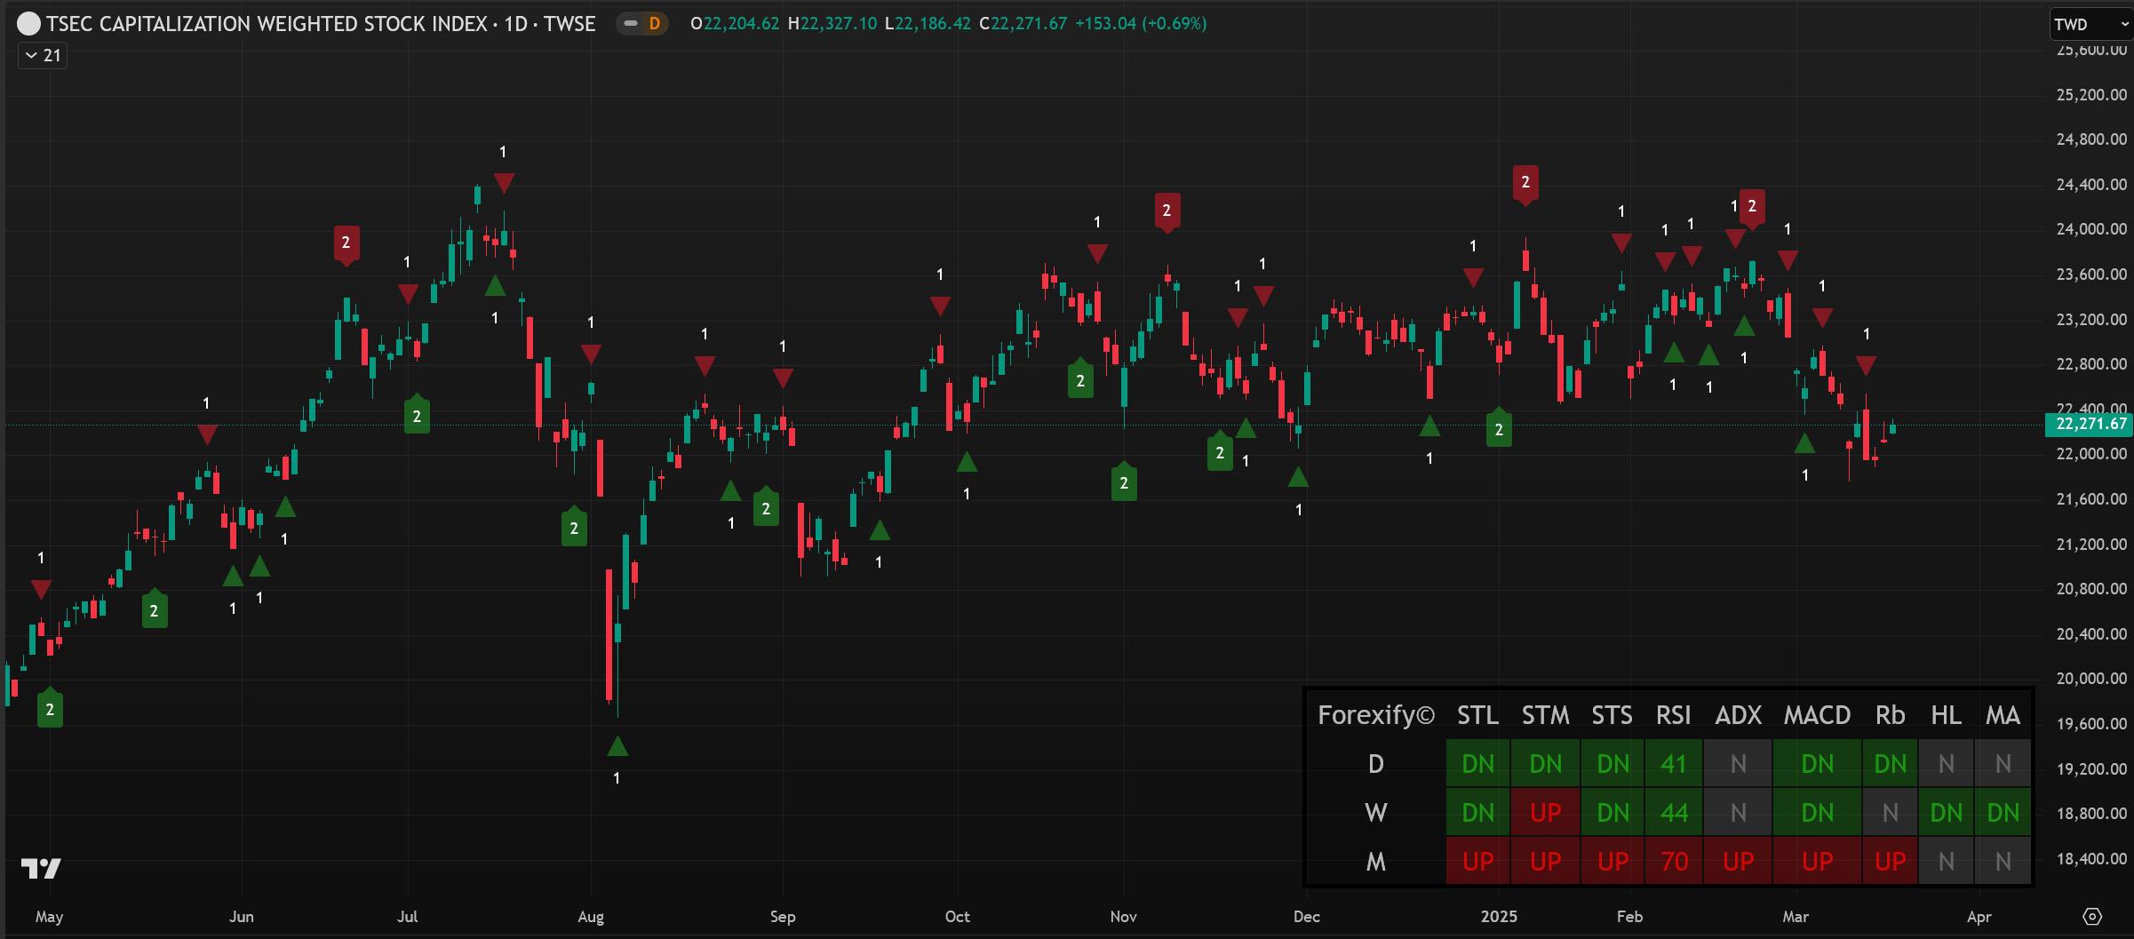The width and height of the screenshot is (2134, 939).
Task: Click the HL column header
Action: 1946,715
